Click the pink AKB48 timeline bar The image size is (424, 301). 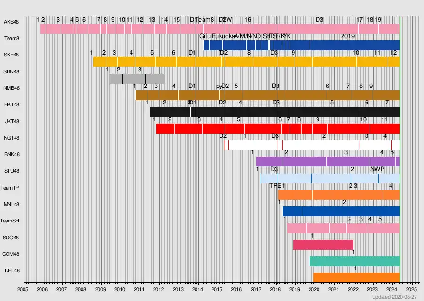click(220, 29)
